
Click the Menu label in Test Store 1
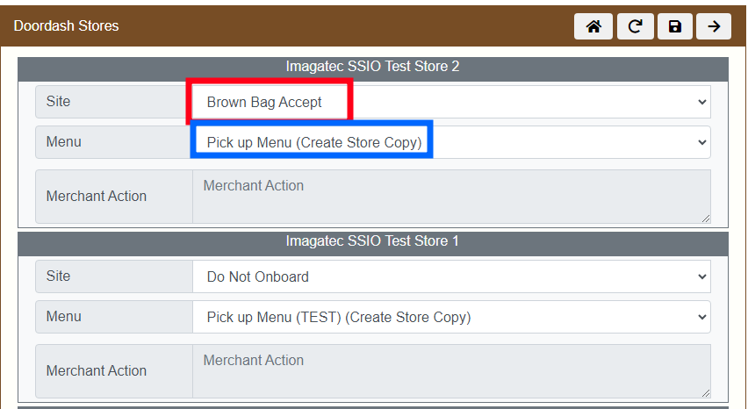pos(63,317)
